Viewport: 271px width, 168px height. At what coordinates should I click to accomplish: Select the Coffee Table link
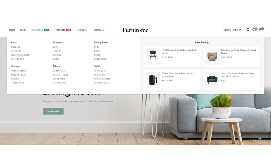[59, 71]
